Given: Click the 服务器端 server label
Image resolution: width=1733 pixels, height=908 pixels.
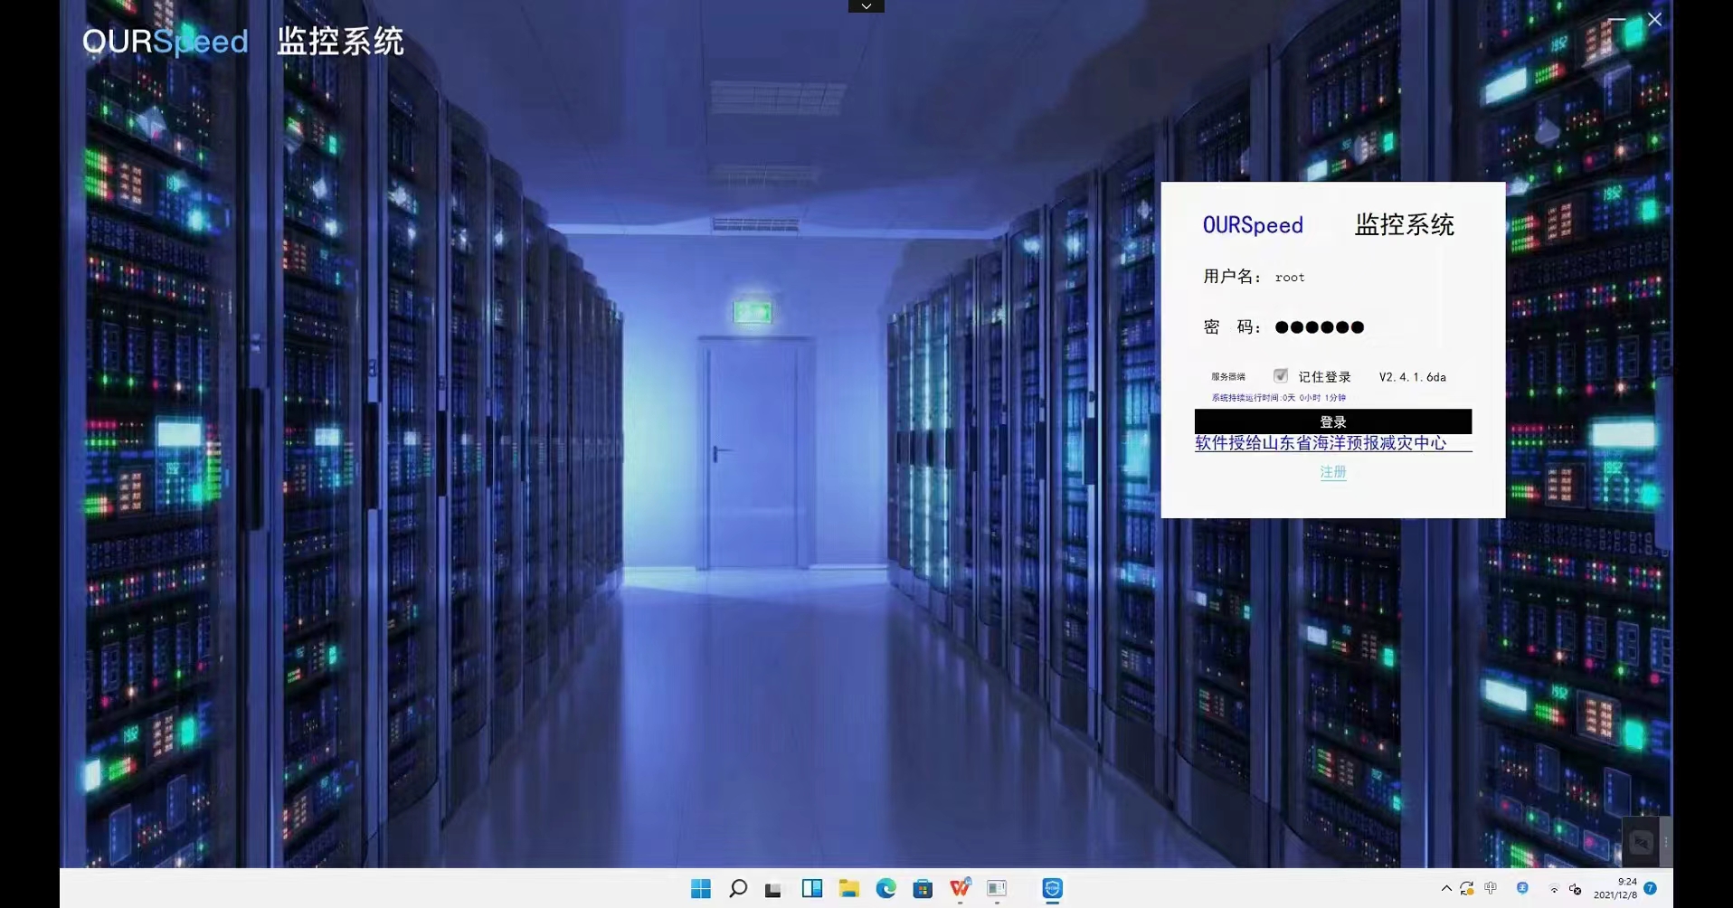Looking at the screenshot, I should 1227,377.
